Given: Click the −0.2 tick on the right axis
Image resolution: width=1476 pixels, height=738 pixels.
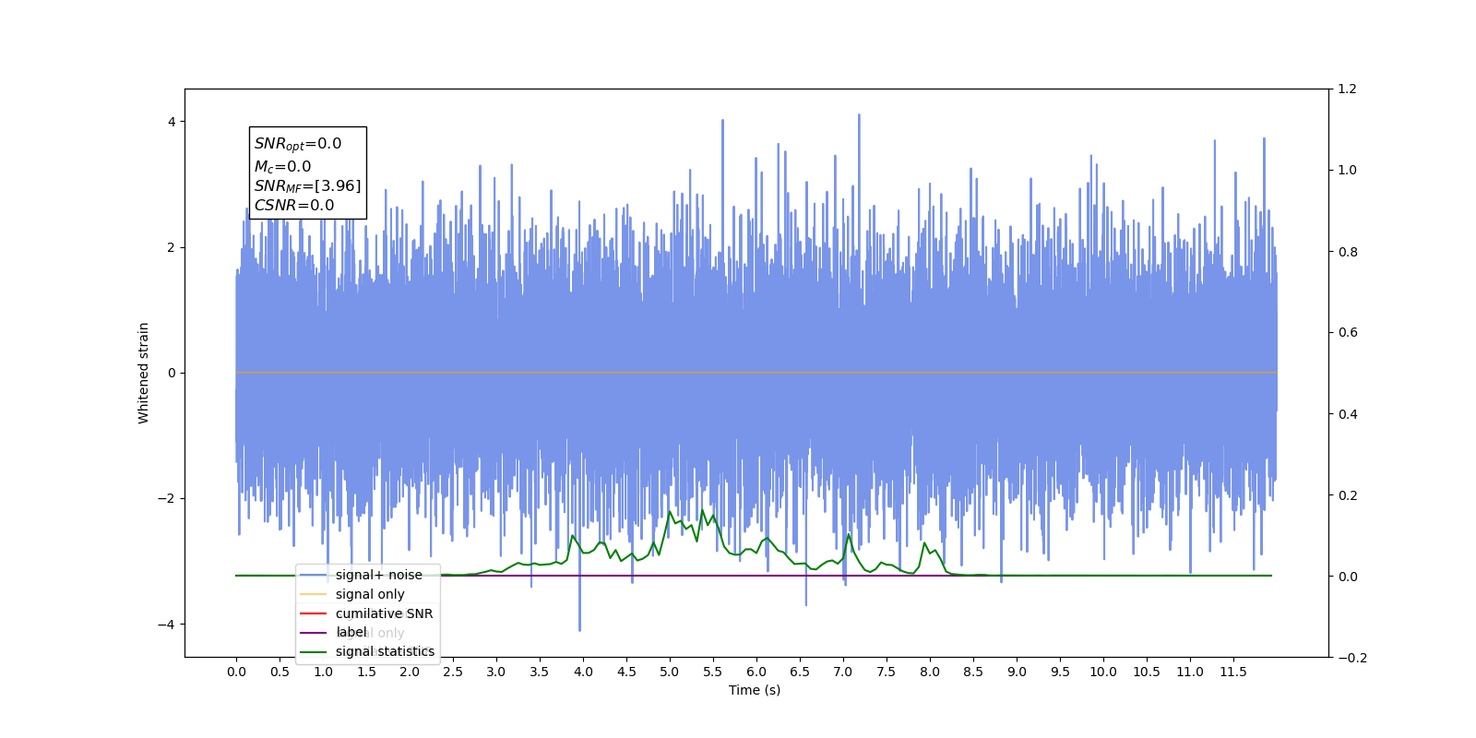Looking at the screenshot, I should pyautogui.click(x=1352, y=658).
